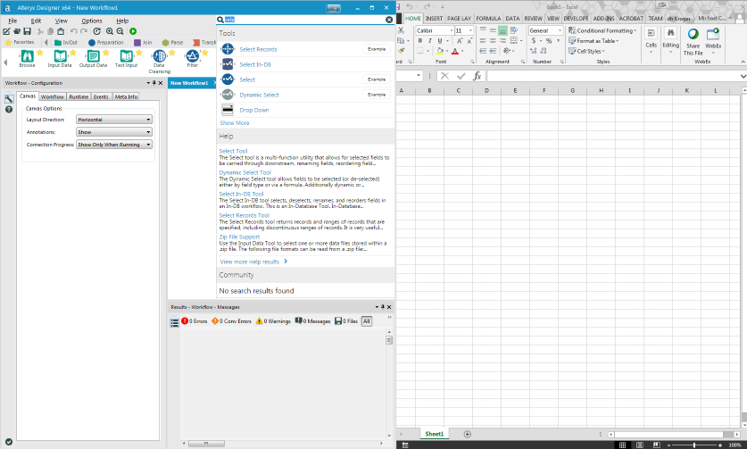Open the Connection Progress dropdown

coord(114,145)
